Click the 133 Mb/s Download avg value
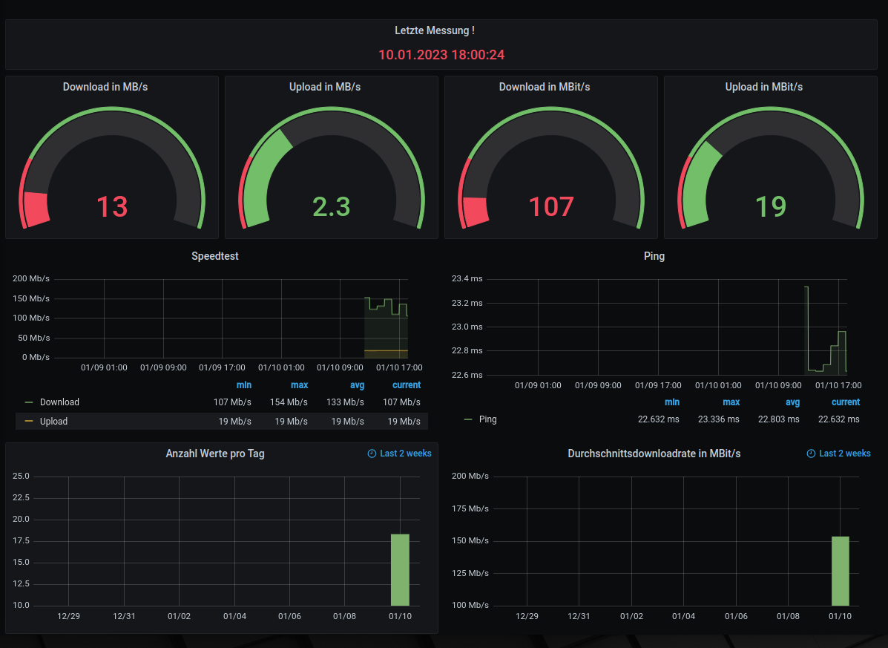 click(346, 402)
